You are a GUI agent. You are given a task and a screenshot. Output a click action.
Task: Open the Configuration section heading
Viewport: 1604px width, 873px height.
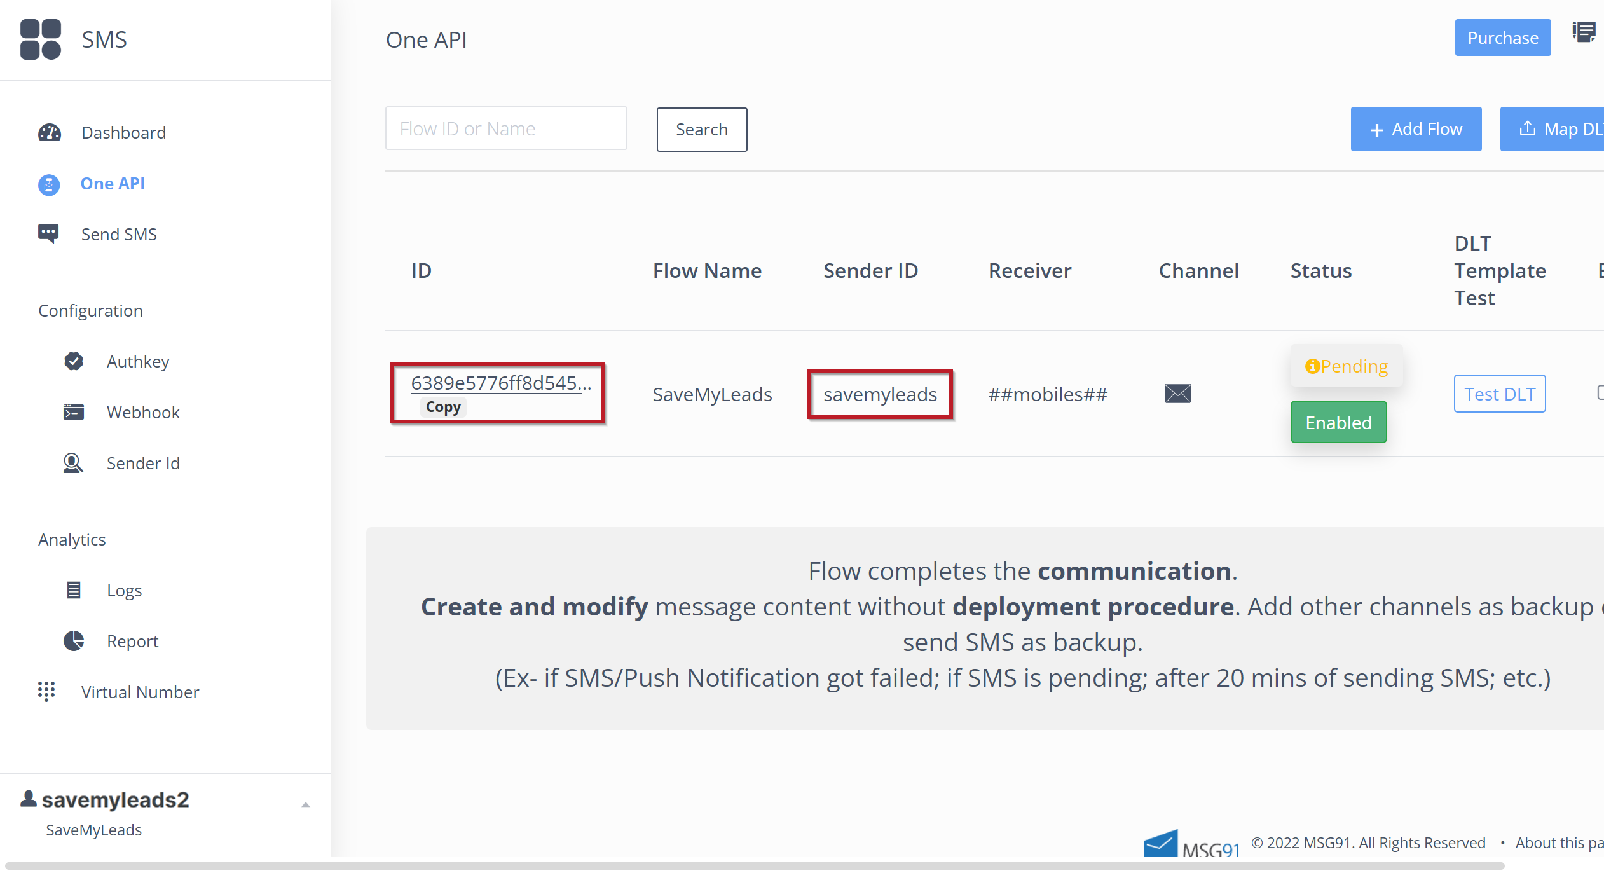(90, 310)
